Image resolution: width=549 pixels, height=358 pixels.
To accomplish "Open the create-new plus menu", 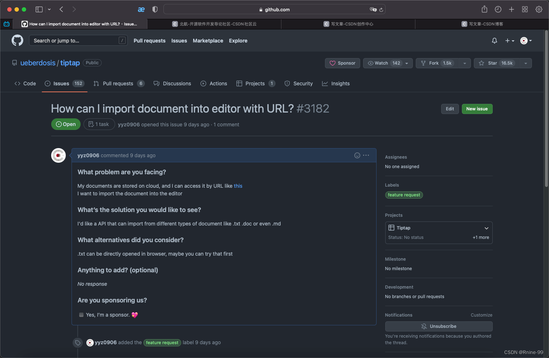I will pos(510,41).
